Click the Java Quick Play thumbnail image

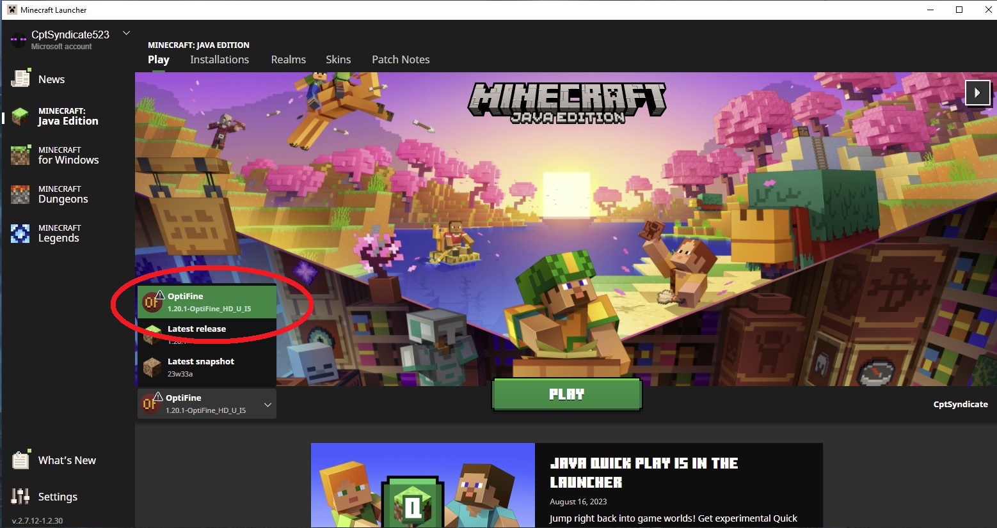tap(422, 485)
